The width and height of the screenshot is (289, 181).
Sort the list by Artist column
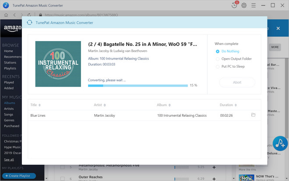pyautogui.click(x=100, y=105)
